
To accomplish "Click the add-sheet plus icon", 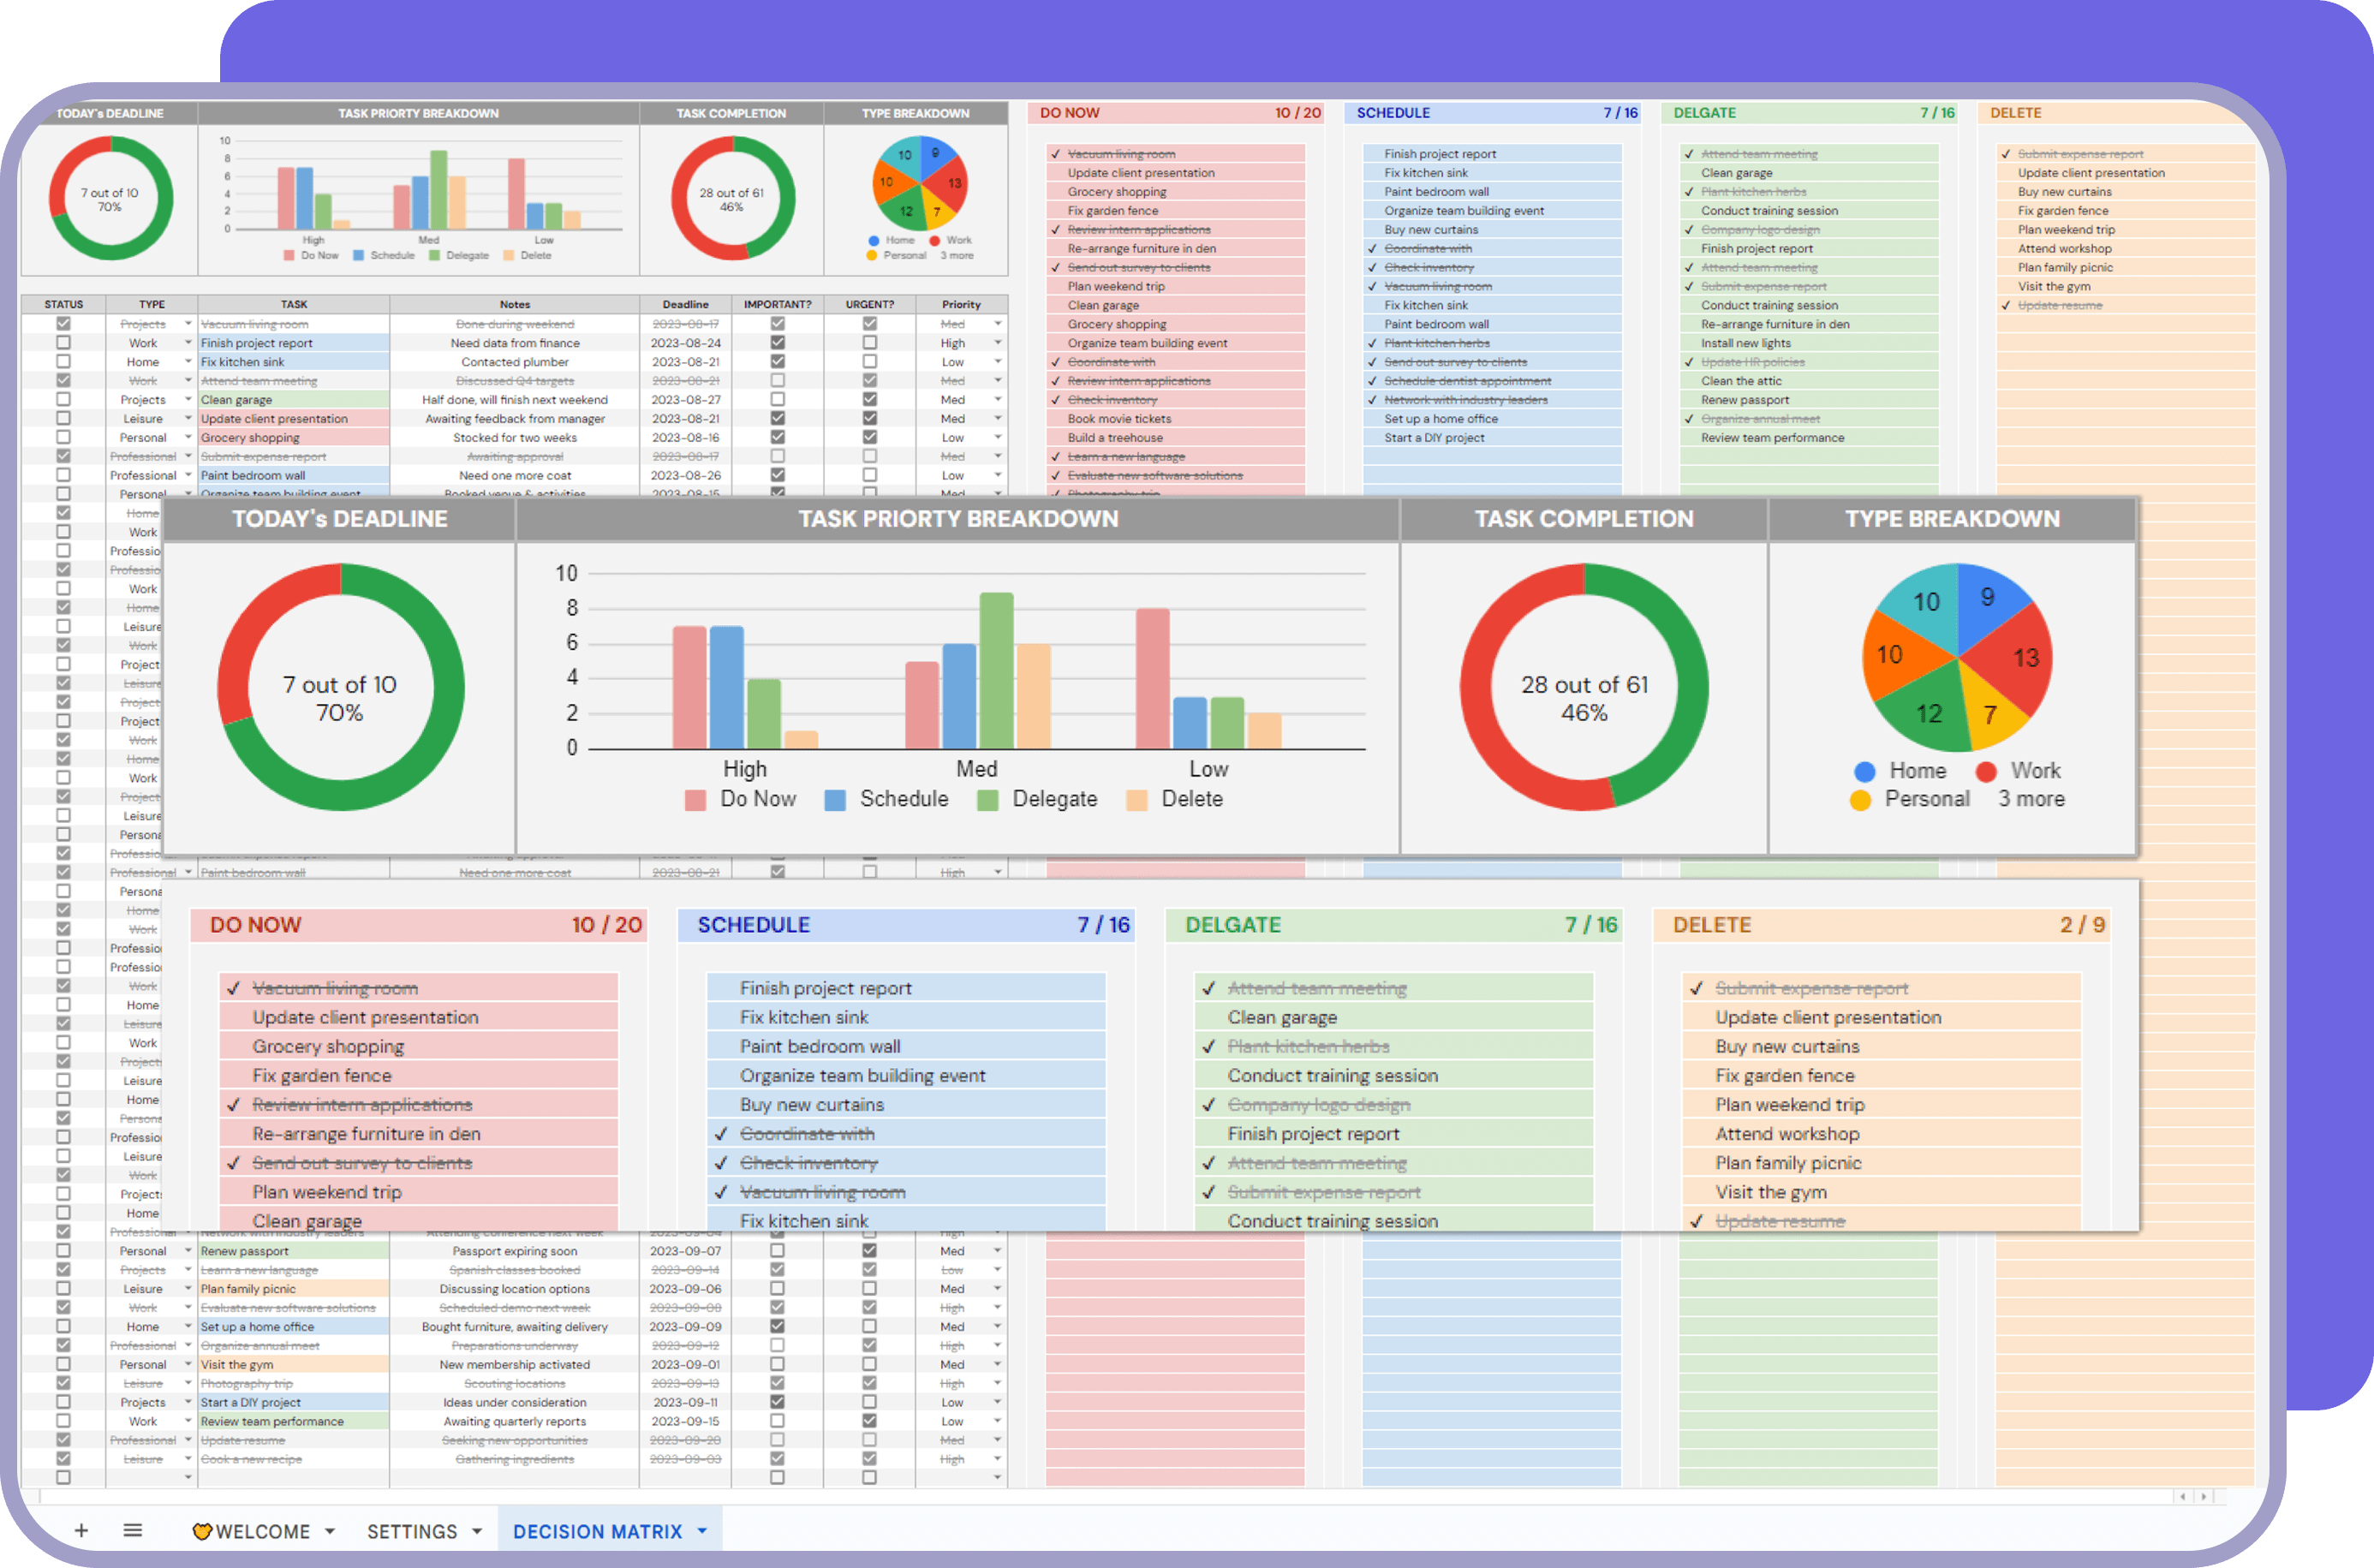I will [x=82, y=1530].
